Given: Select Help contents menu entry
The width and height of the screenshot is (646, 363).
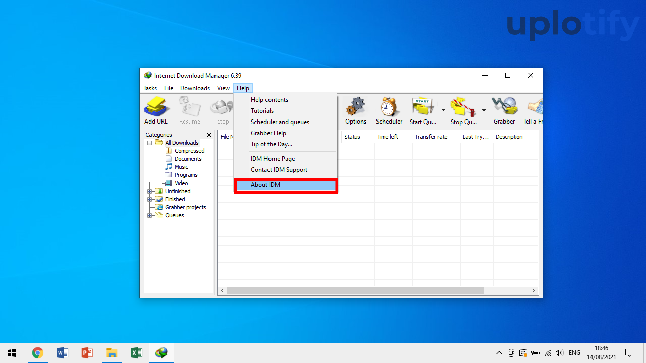Looking at the screenshot, I should (x=286, y=100).
